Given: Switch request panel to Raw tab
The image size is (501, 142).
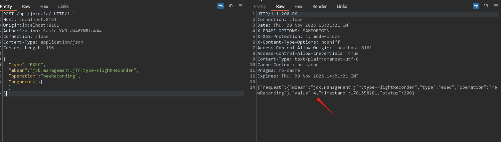Looking at the screenshot, I should click(26, 6).
